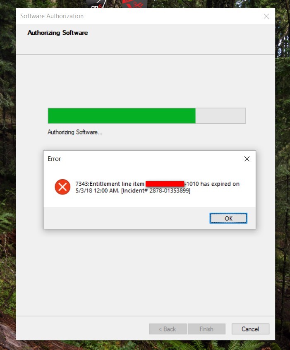Cancel the software authorization
This screenshot has width=290, height=350.
tap(250, 329)
